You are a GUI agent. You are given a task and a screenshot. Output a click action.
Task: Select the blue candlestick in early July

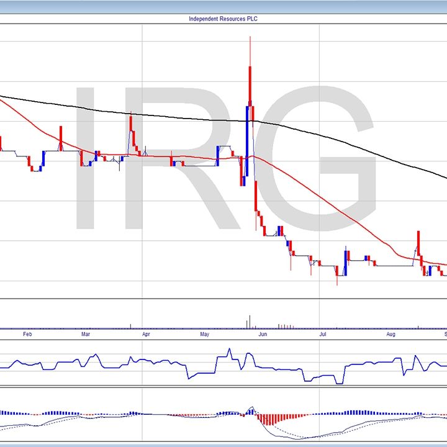click(346, 261)
